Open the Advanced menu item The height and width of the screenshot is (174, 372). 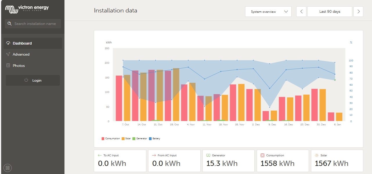point(21,54)
